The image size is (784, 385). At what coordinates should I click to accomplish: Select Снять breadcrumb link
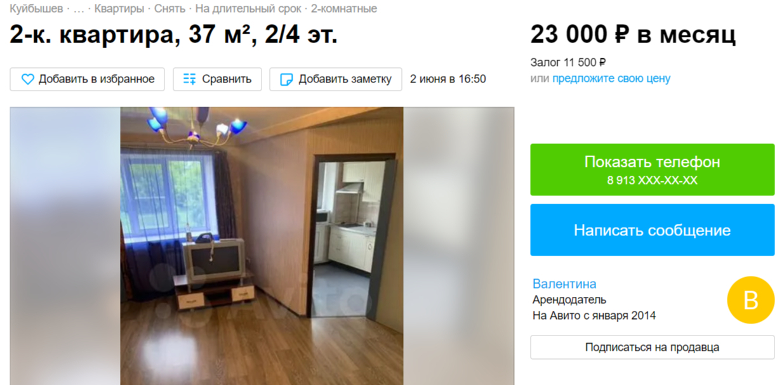(x=169, y=9)
